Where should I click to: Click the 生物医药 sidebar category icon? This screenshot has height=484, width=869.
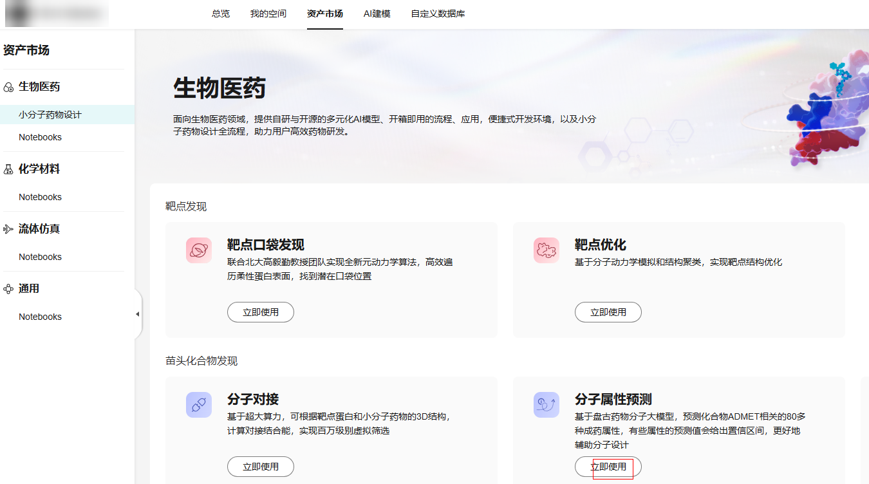pyautogui.click(x=8, y=87)
